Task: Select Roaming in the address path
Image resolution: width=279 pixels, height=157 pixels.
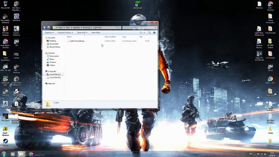Action: pos(87,27)
